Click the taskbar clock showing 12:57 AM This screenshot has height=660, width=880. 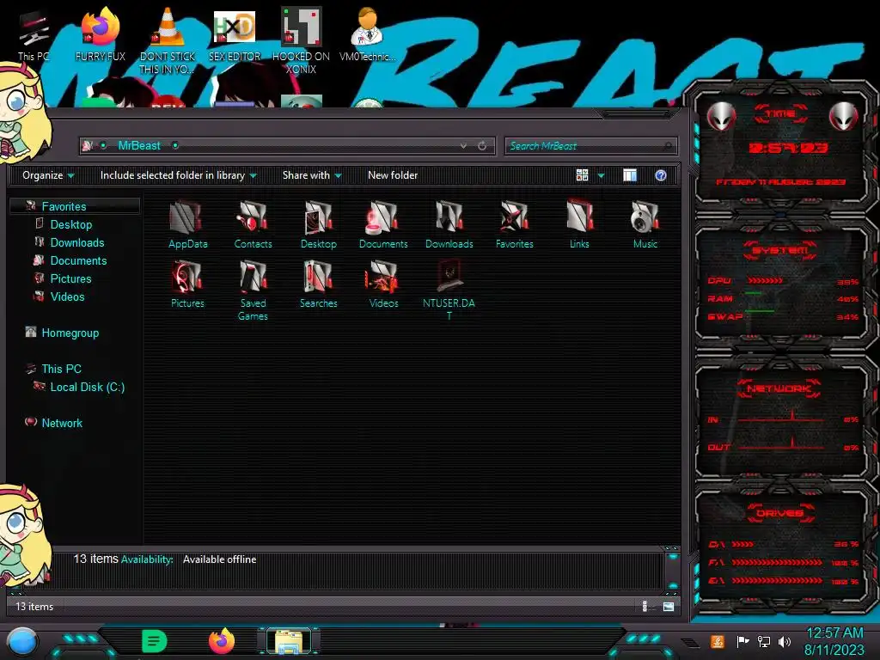tap(834, 633)
